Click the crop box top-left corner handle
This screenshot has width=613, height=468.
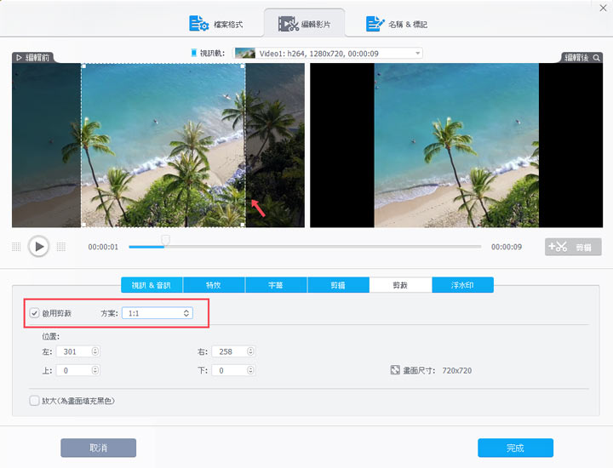point(83,66)
